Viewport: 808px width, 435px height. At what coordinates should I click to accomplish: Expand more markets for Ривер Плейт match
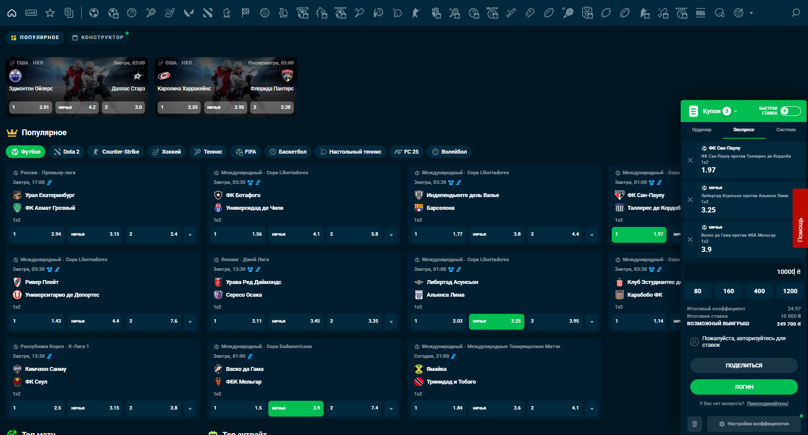[190, 322]
